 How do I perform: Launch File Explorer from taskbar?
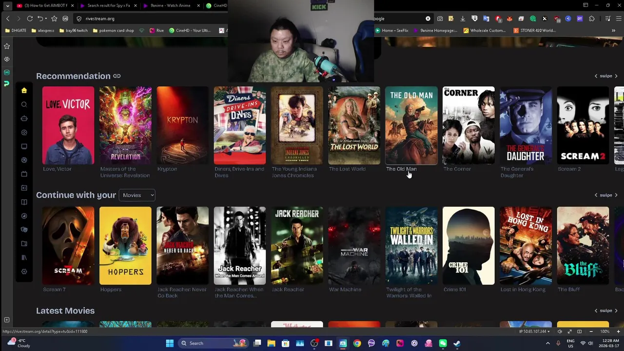(272, 343)
